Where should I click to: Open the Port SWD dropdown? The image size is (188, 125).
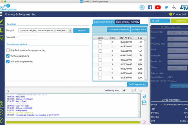(178, 39)
